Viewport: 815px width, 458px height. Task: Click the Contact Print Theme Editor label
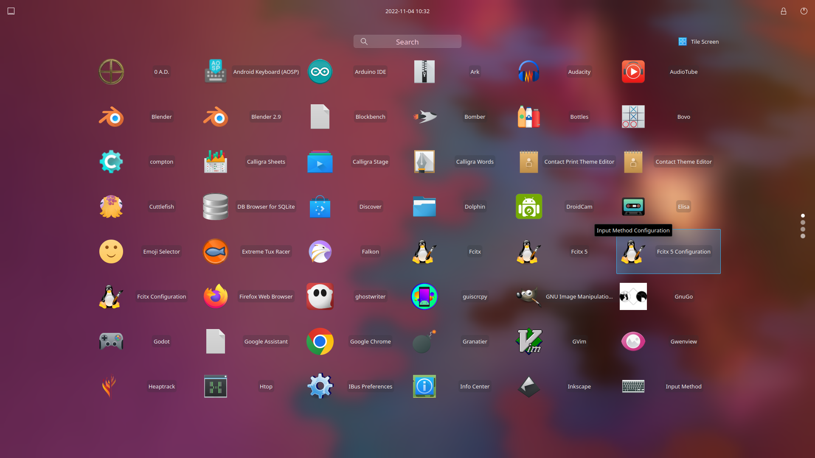tap(579, 162)
